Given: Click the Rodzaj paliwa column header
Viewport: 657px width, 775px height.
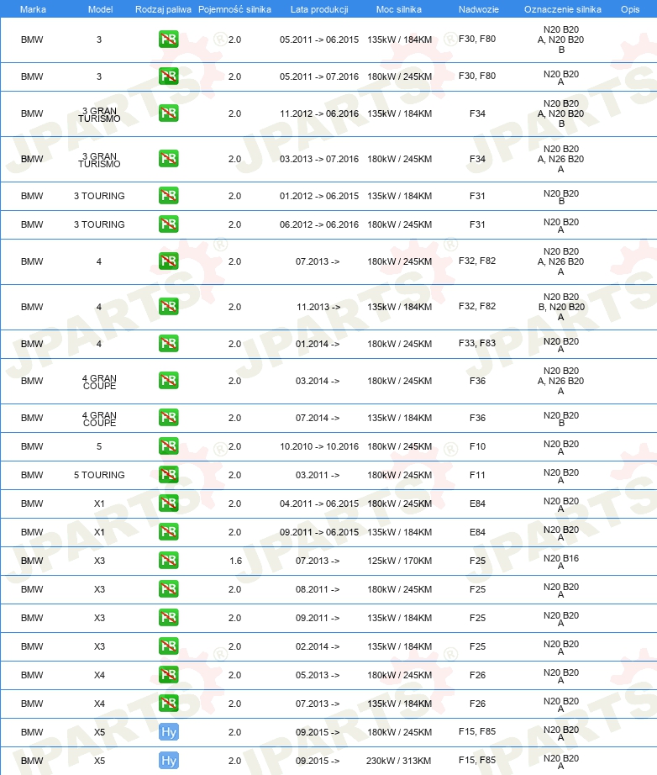Looking at the screenshot, I should point(163,9).
